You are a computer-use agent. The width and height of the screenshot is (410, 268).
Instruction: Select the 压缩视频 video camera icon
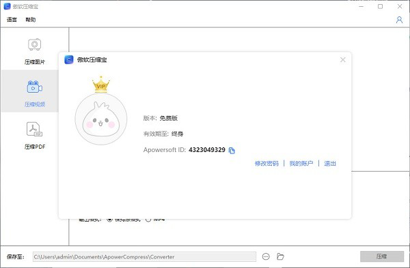pos(35,87)
